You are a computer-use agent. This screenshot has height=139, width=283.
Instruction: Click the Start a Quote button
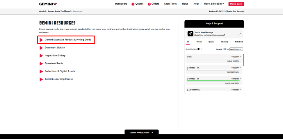pos(236,4)
